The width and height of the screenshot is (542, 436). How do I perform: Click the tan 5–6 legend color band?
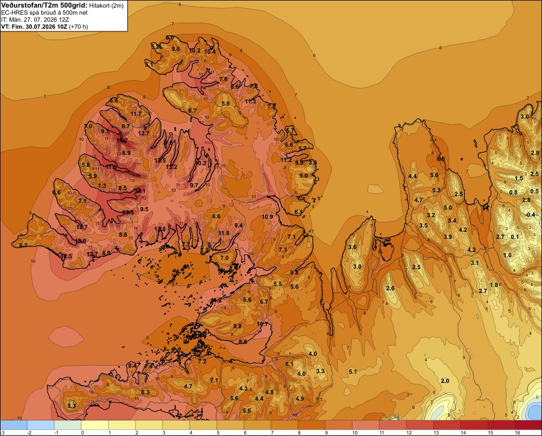tap(230, 425)
